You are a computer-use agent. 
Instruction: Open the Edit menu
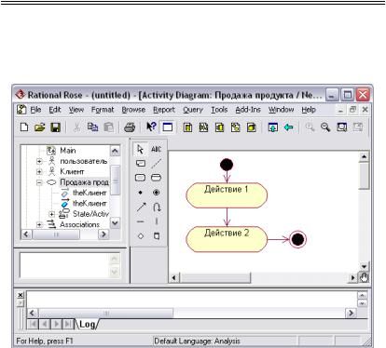coord(55,110)
